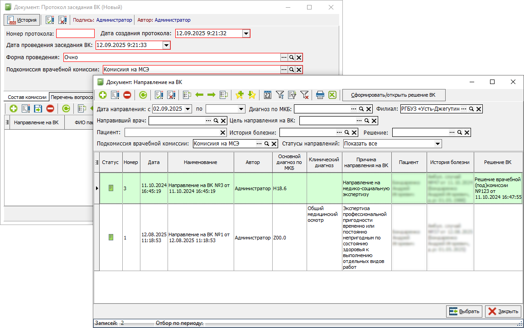Click Решение врачебной (под)комиссии №123 cell

click(498, 188)
